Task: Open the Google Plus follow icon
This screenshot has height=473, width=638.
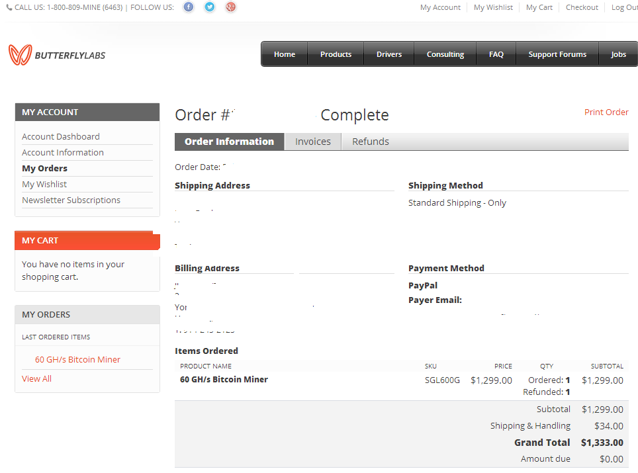Action: [231, 7]
